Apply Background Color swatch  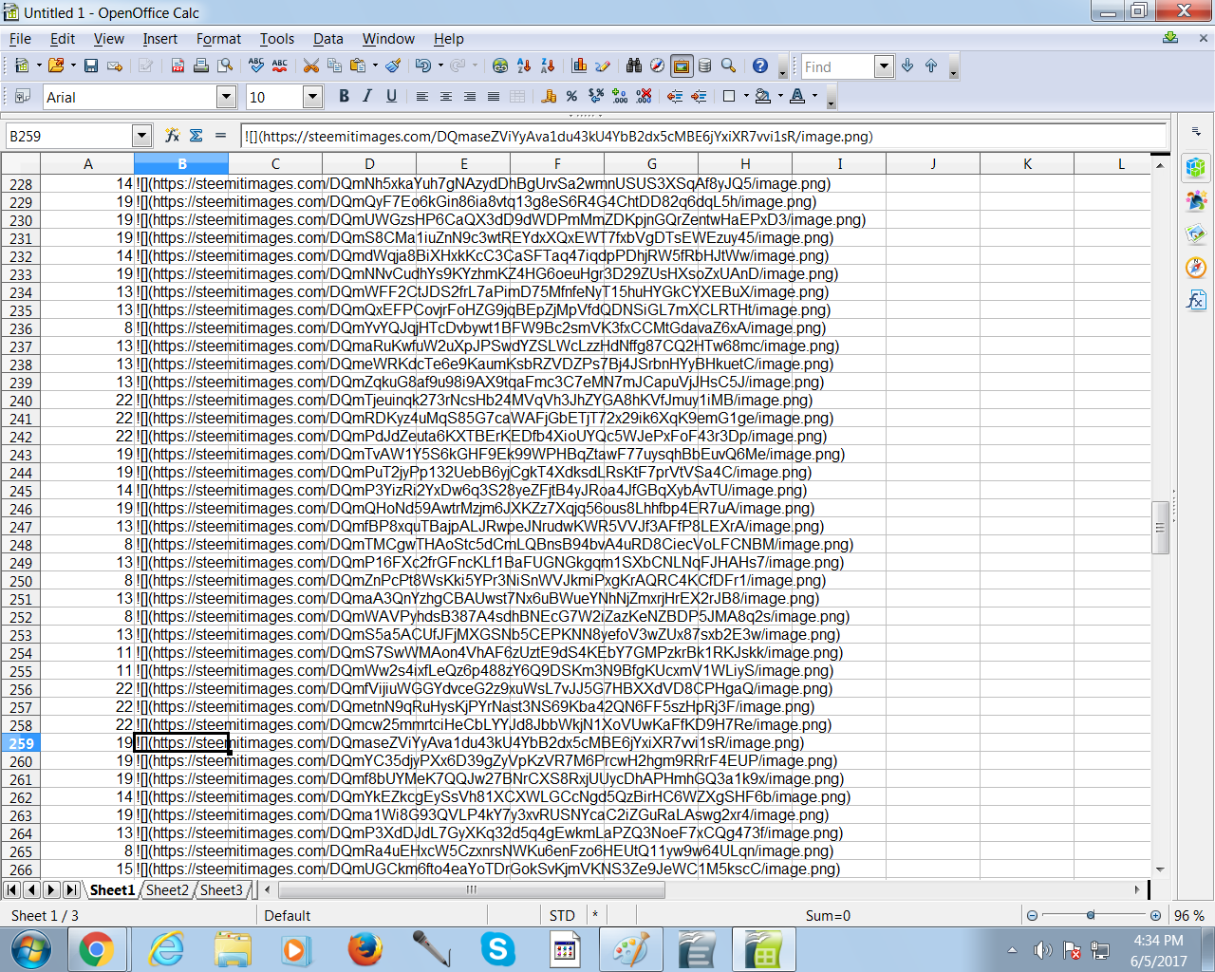pyautogui.click(x=762, y=96)
